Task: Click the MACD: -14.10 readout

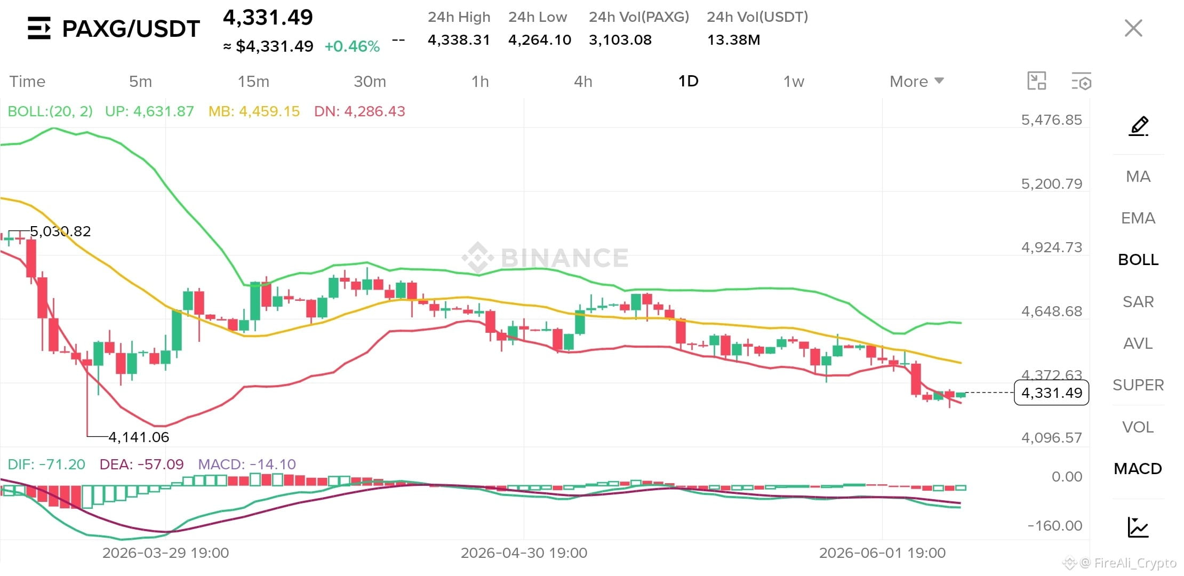Action: [x=247, y=465]
